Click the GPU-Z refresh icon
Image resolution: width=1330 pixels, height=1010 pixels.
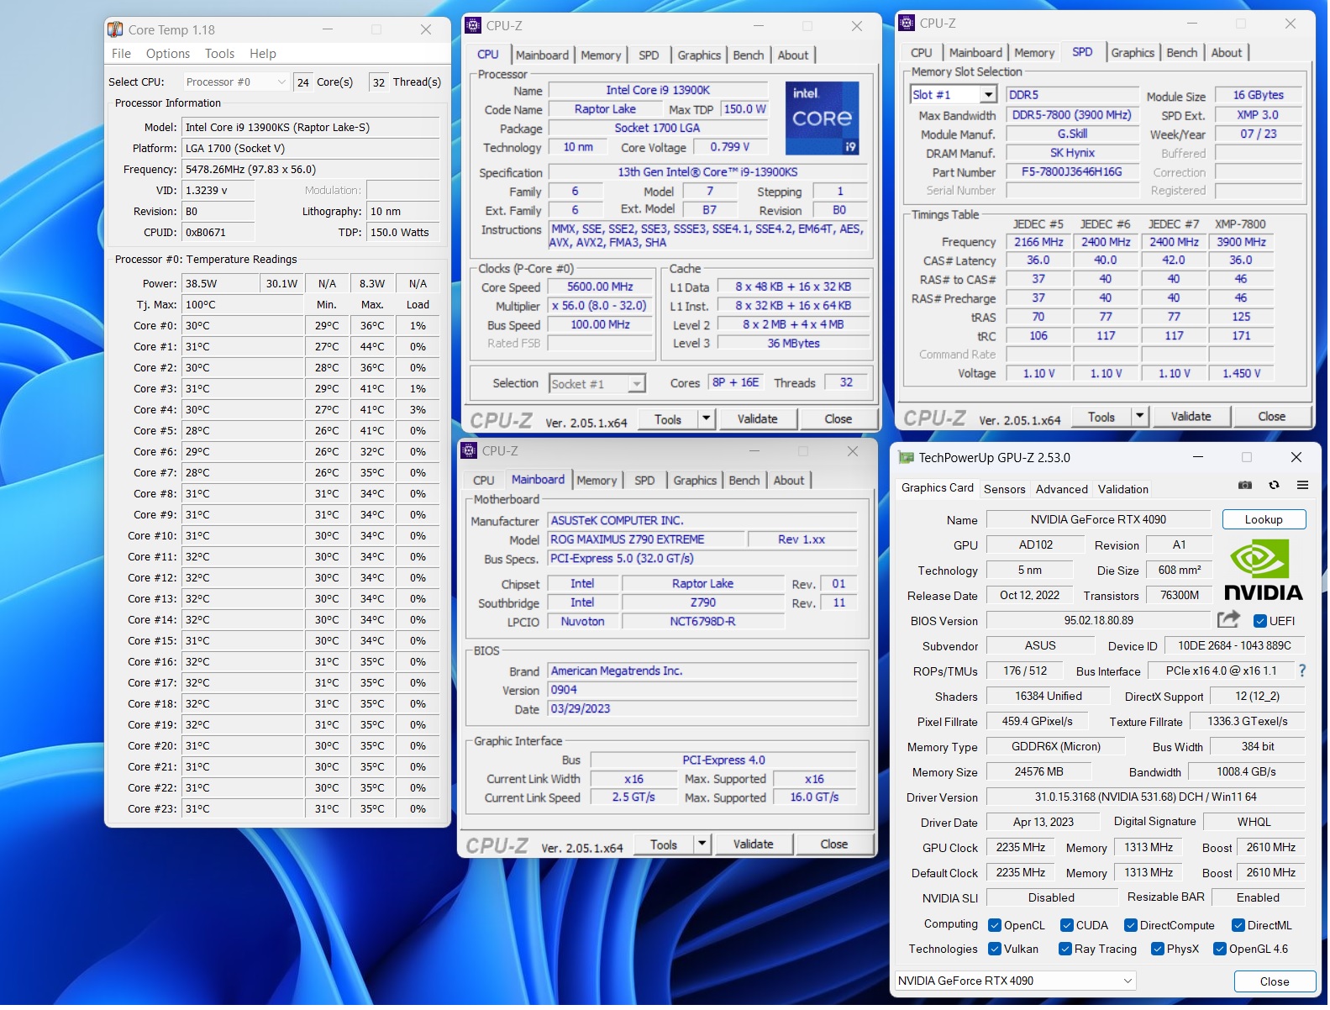tap(1274, 485)
